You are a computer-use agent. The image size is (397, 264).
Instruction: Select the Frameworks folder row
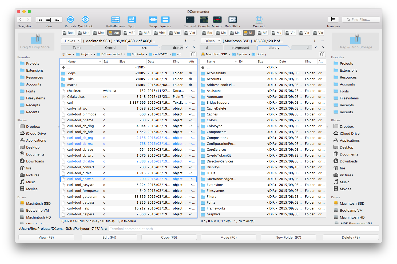tap(263, 208)
